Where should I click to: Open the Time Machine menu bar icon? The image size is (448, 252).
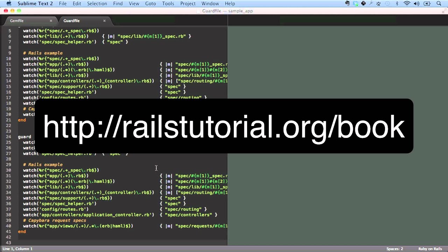(x=387, y=3)
